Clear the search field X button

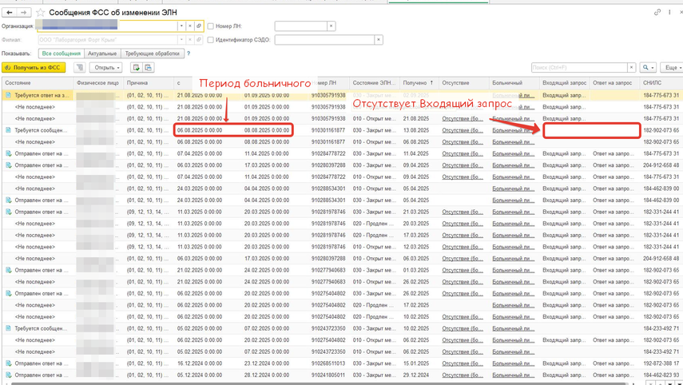click(631, 68)
